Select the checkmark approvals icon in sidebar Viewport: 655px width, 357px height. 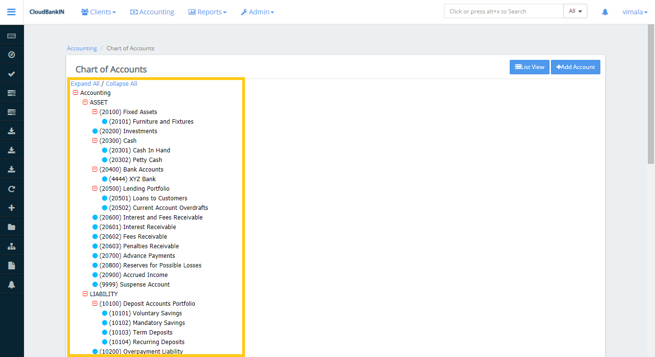(12, 73)
